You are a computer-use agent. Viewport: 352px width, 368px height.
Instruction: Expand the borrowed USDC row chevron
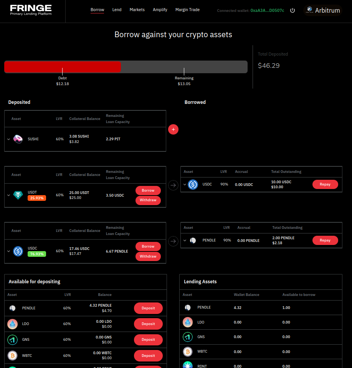click(x=185, y=184)
